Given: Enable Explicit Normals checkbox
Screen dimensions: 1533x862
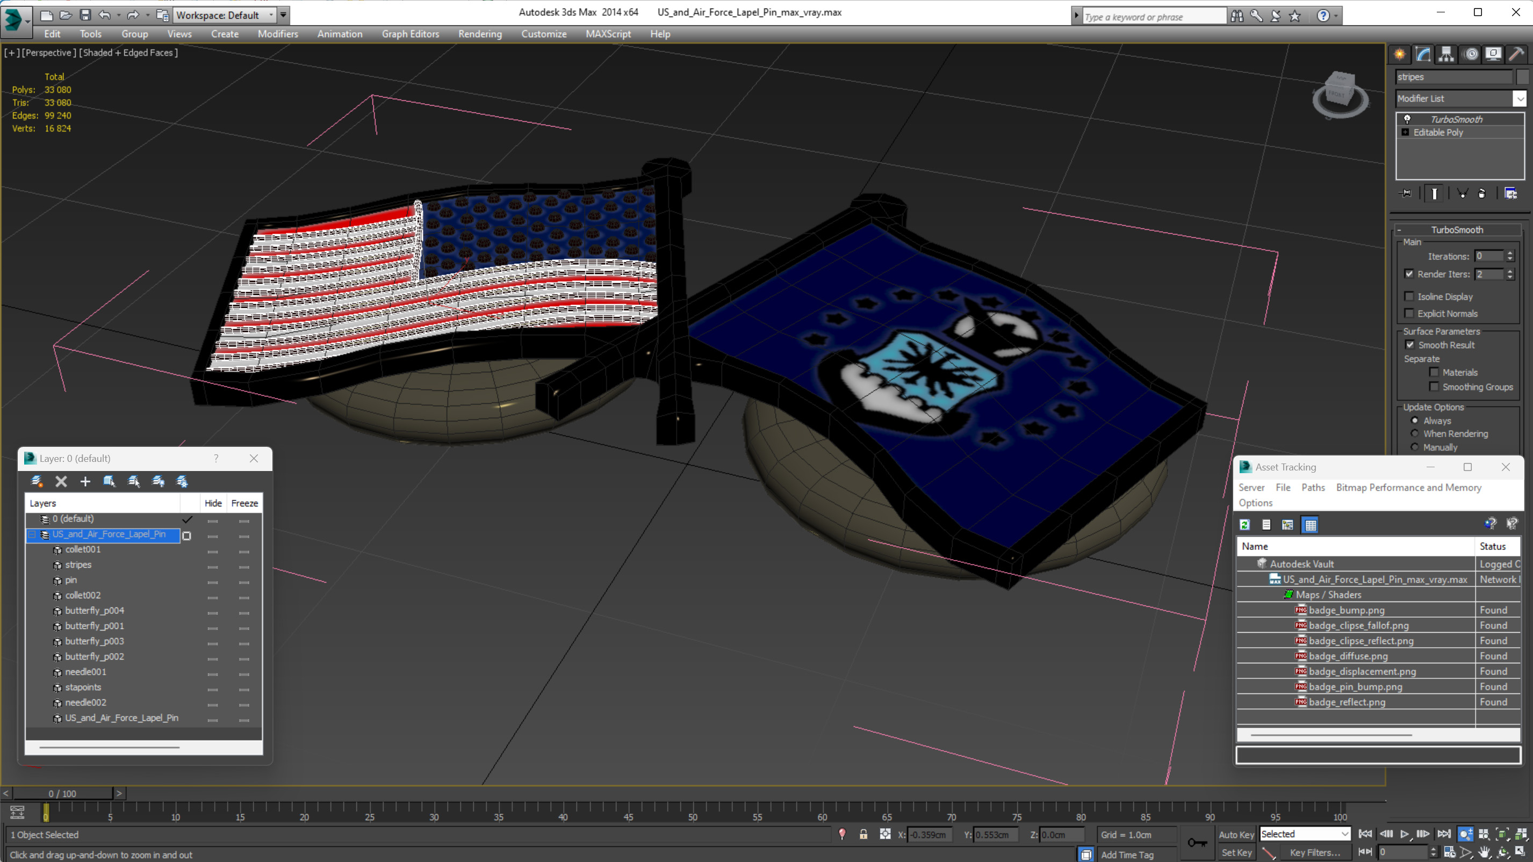Looking at the screenshot, I should (1409, 313).
